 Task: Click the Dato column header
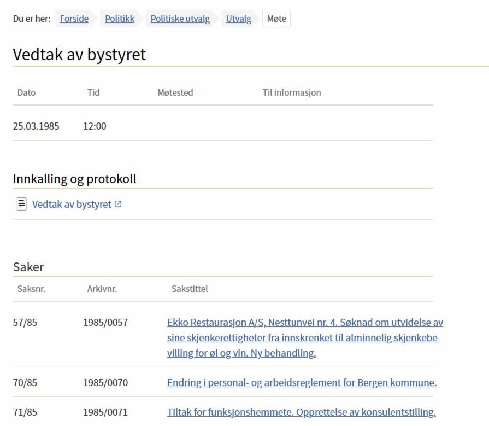pyautogui.click(x=26, y=92)
